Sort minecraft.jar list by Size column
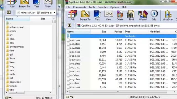 coord(41,19)
